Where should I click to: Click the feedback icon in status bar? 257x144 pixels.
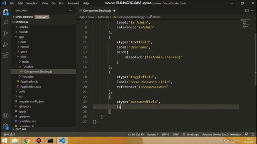(x=246, y=134)
